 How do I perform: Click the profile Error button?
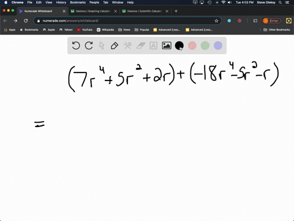(272, 21)
